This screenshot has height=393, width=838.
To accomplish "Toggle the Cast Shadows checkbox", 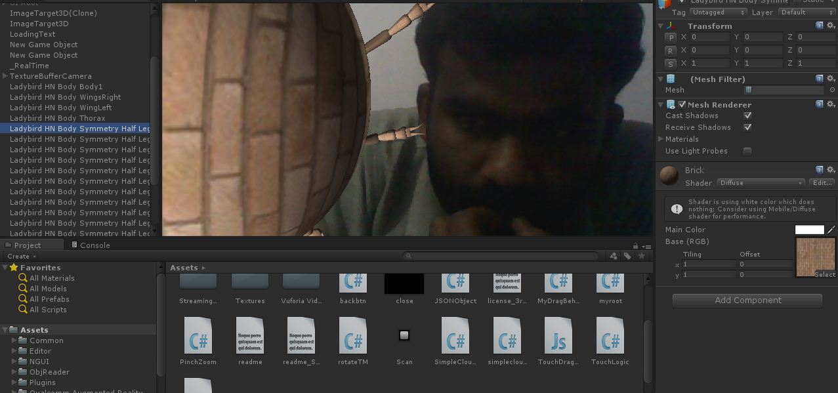I will click(x=747, y=115).
